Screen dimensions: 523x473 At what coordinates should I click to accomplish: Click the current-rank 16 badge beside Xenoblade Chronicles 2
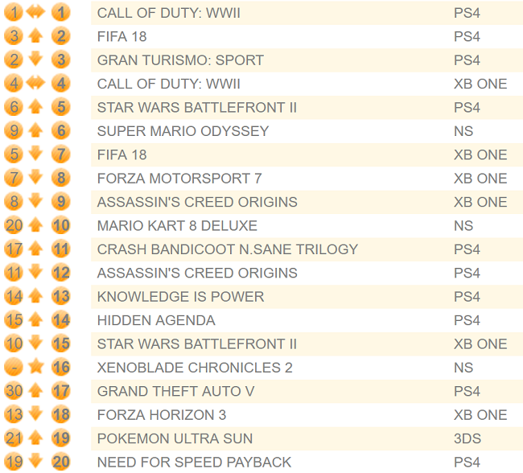(60, 368)
